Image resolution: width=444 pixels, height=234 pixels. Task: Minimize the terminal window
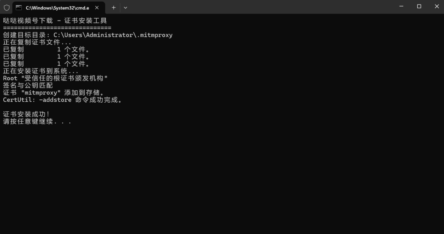(x=401, y=7)
